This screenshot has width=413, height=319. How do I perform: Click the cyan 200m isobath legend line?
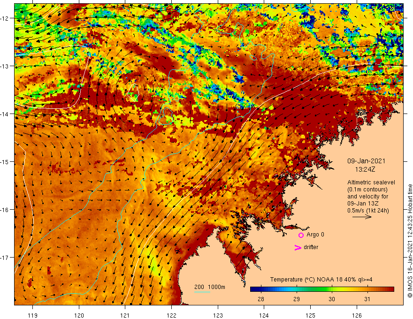tap(202, 292)
